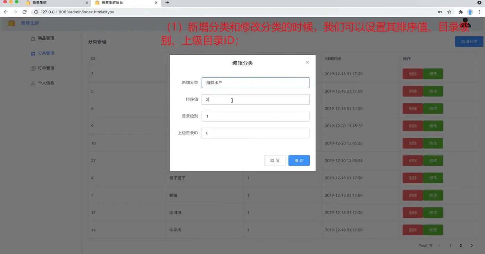Delete the 螃蟹 category
Viewport: 485px width, 254px height.
(x=413, y=195)
